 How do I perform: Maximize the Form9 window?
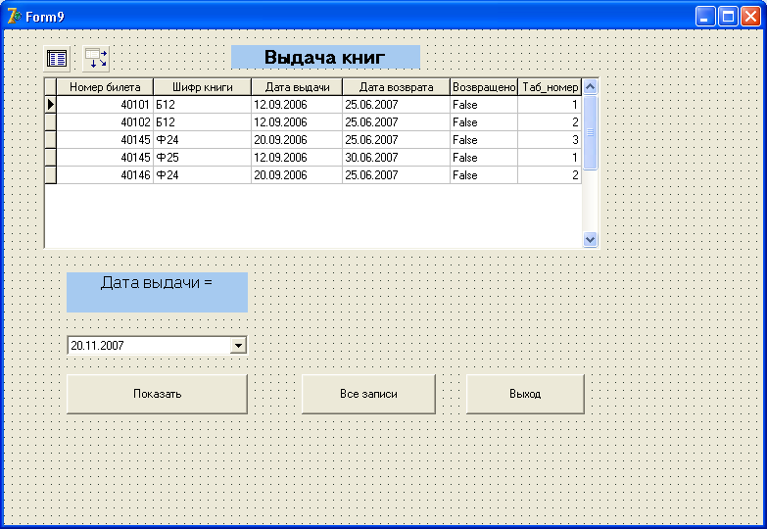pyautogui.click(x=728, y=17)
